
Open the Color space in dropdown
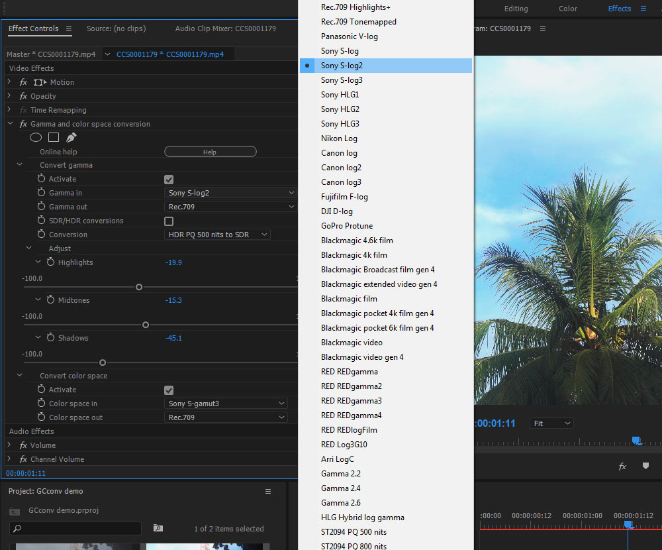point(226,404)
